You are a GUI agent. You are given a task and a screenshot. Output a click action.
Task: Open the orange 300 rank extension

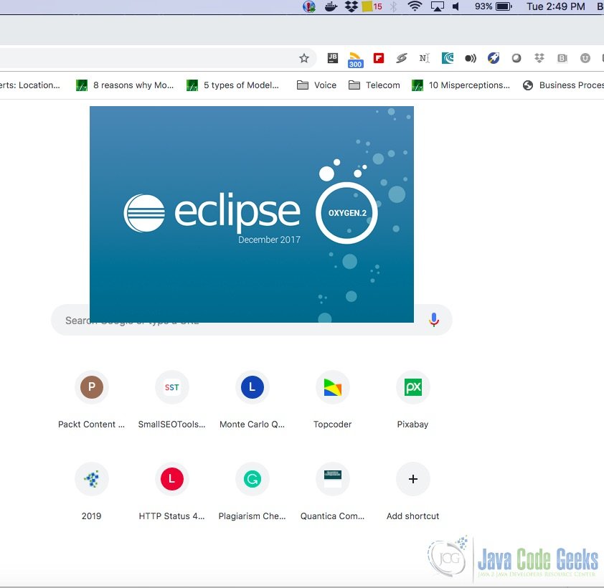pos(354,58)
